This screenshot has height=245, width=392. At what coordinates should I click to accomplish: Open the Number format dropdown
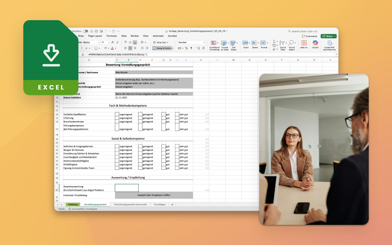pyautogui.click(x=204, y=43)
